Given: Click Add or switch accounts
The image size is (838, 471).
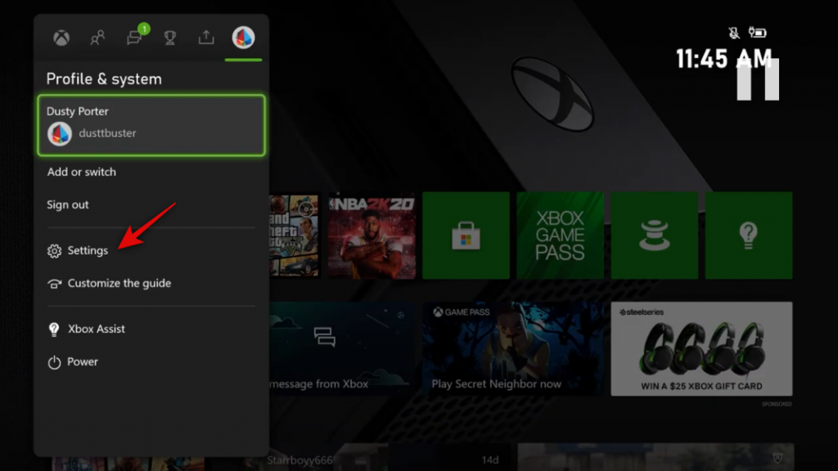Looking at the screenshot, I should [82, 172].
